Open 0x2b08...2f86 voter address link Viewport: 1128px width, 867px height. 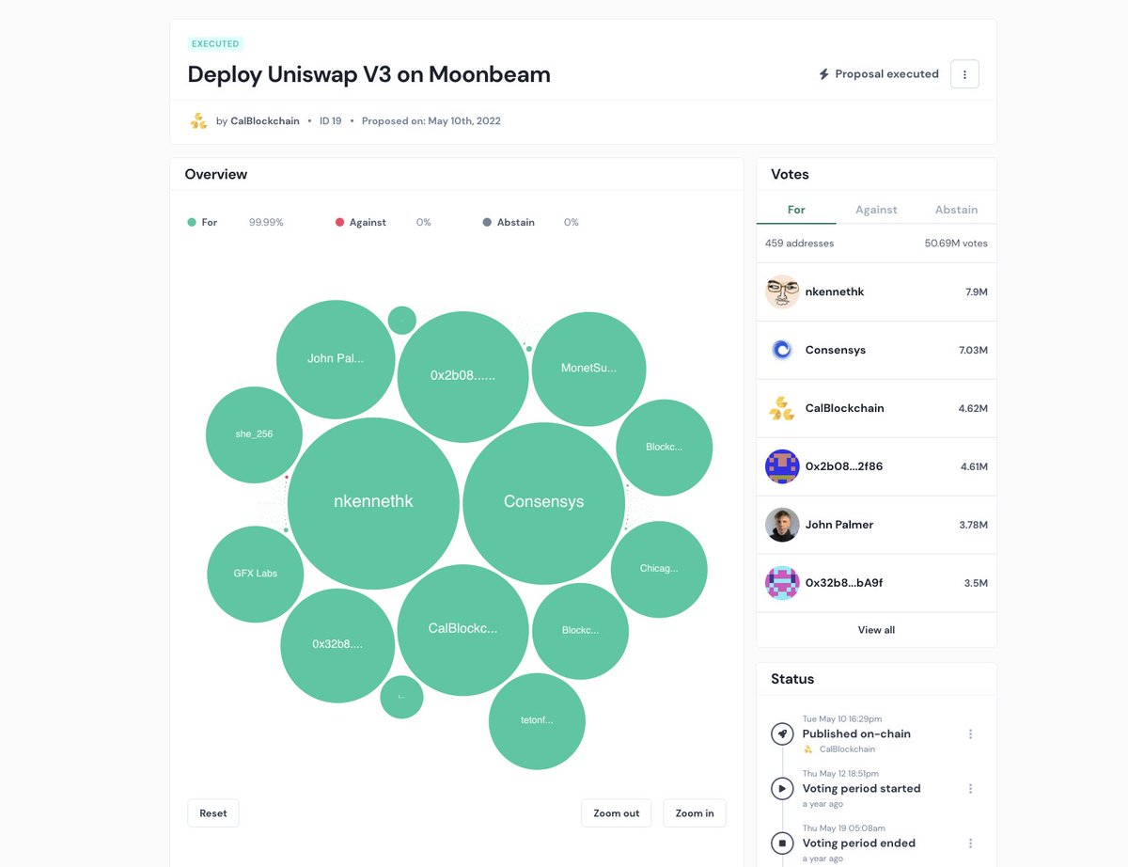[x=844, y=466]
